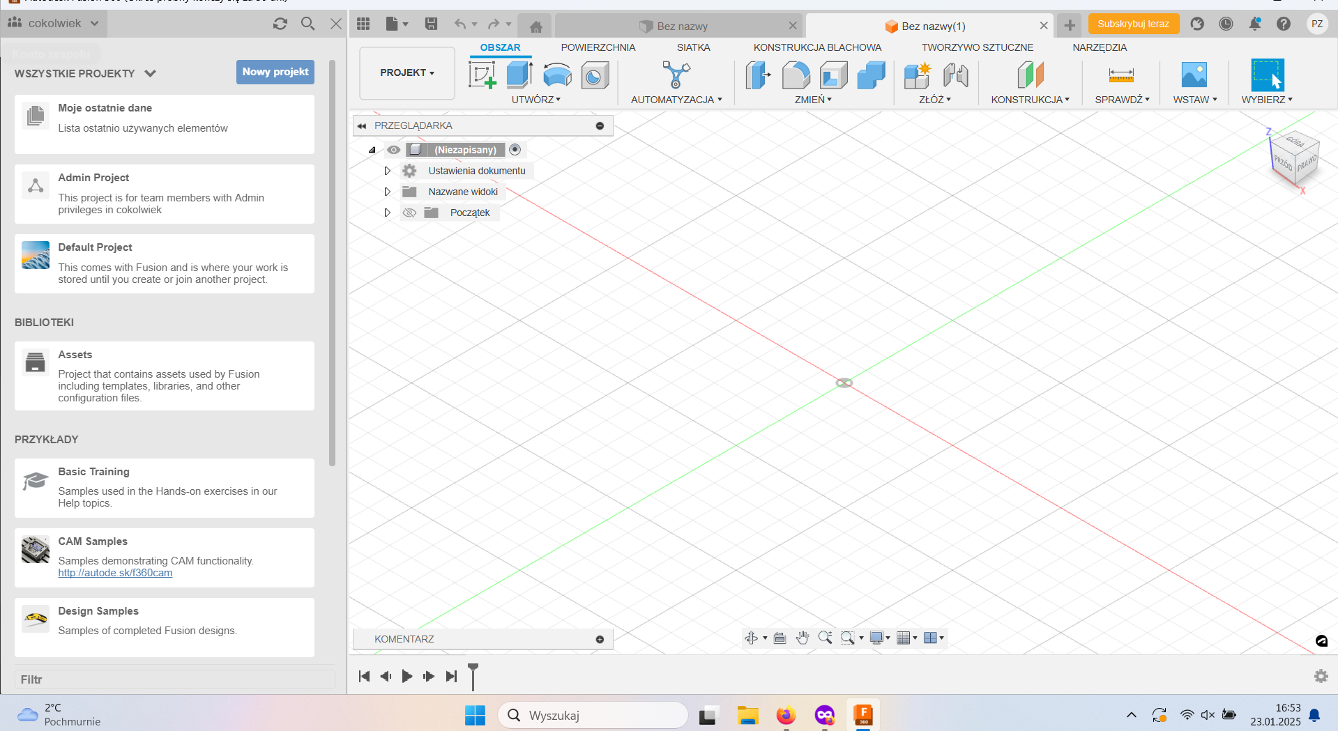Select the Joint tool icon in Złóż

955,75
